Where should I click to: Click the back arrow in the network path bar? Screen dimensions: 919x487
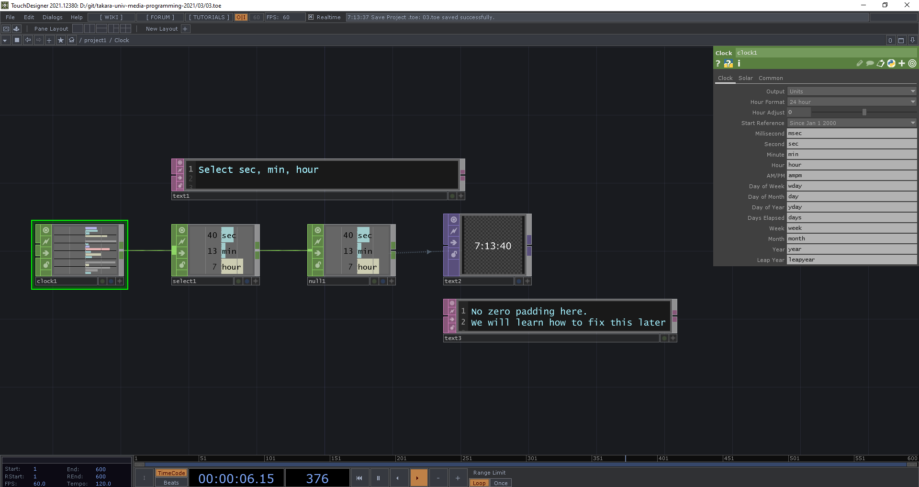click(28, 40)
